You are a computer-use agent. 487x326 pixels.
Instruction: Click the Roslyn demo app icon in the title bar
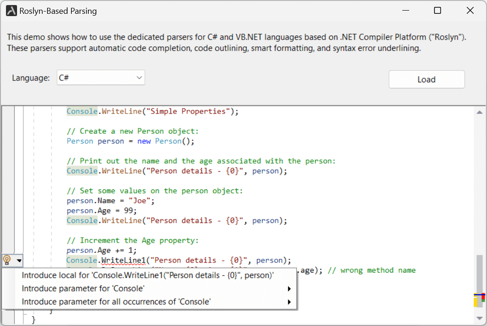10,10
